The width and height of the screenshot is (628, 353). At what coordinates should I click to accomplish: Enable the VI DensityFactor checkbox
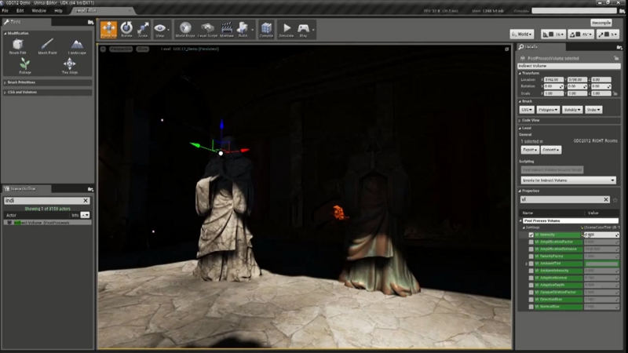[531, 257]
